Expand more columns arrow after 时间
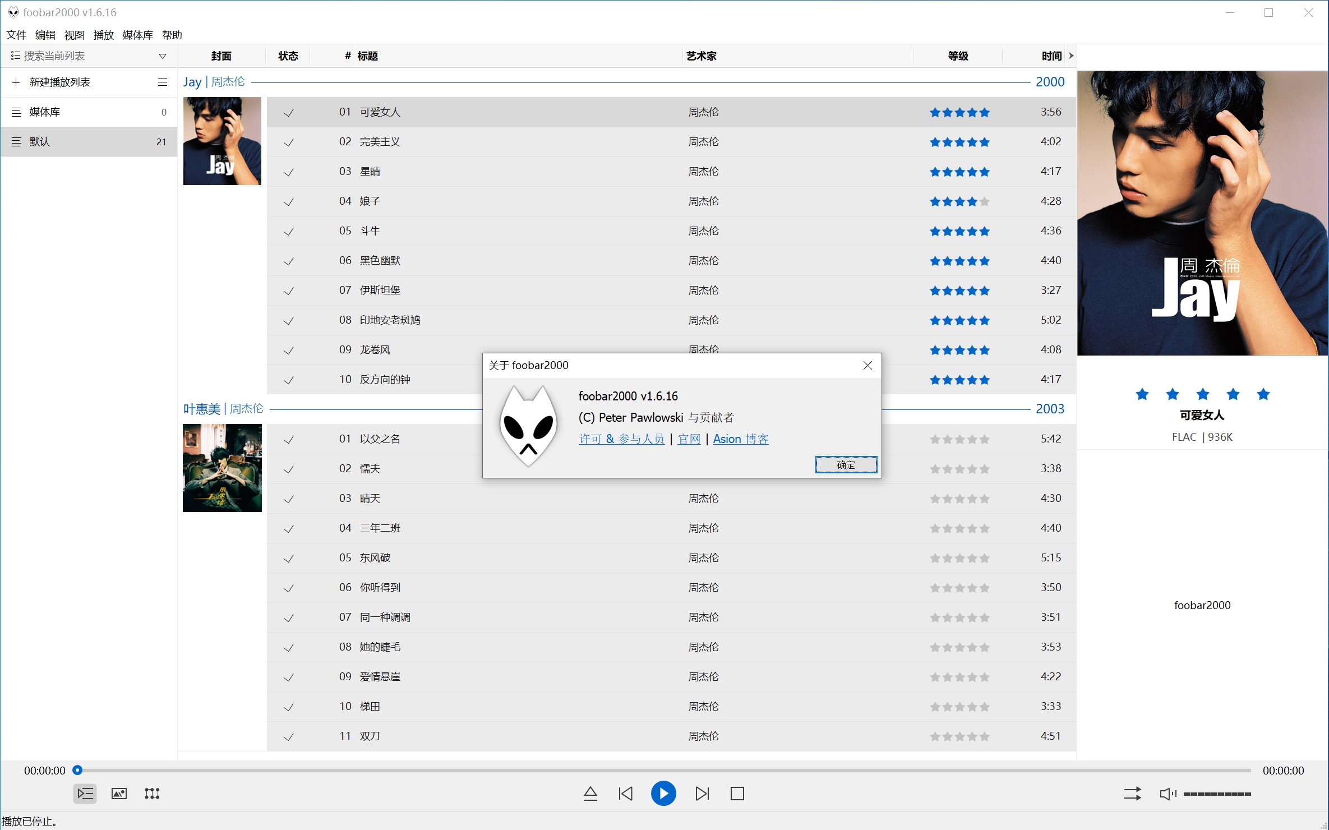The image size is (1329, 830). pos(1071,56)
